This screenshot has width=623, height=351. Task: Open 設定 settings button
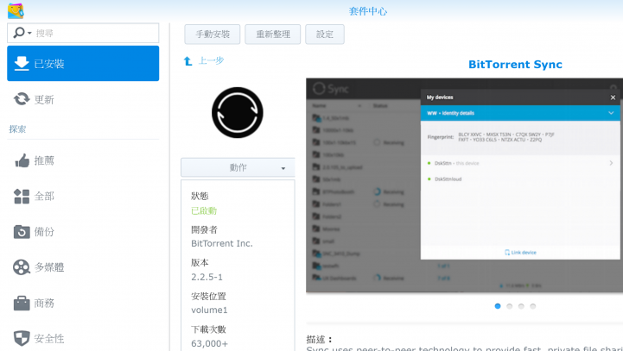[325, 34]
